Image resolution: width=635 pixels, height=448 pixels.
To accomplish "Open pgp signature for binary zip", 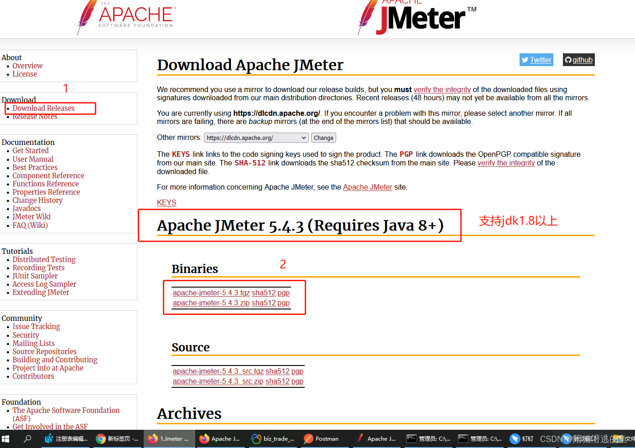I will tap(284, 303).
